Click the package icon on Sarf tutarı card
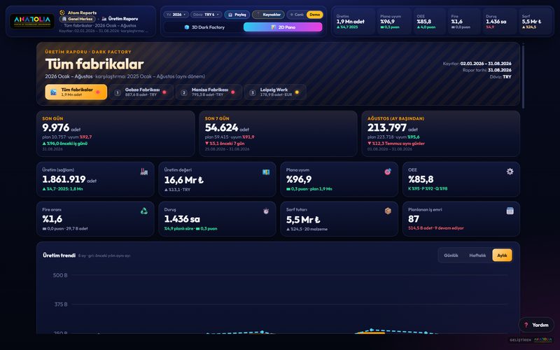 click(388, 211)
